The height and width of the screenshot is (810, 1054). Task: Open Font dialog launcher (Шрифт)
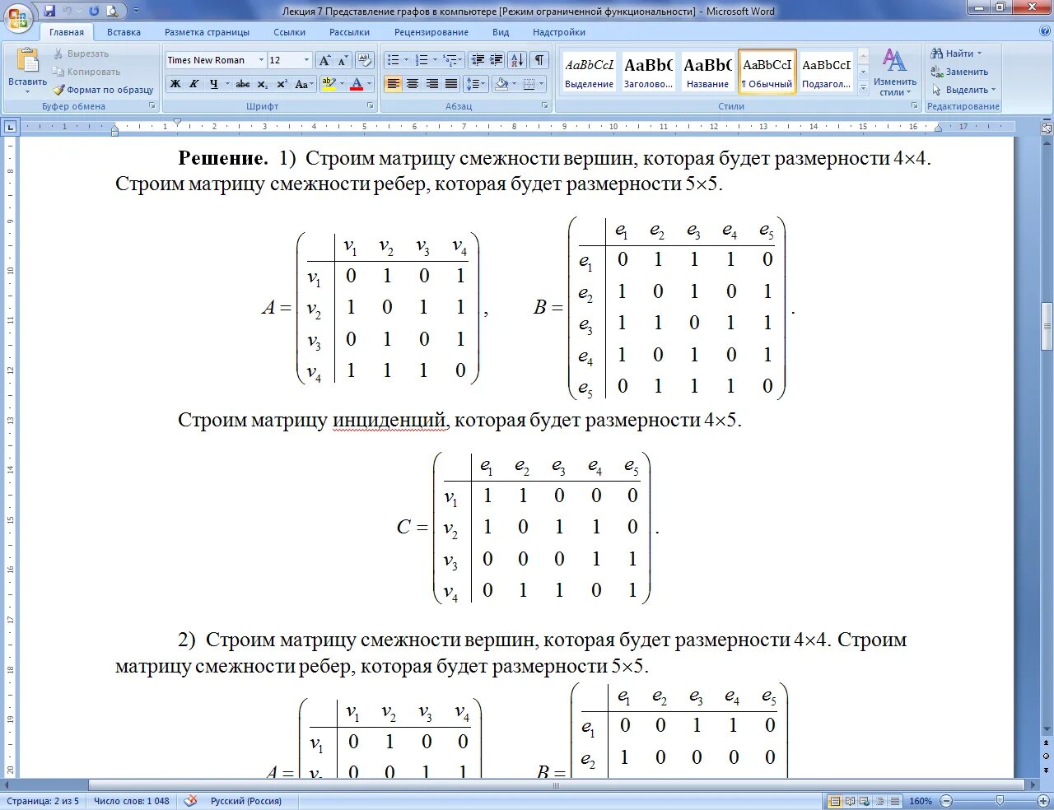tap(371, 106)
